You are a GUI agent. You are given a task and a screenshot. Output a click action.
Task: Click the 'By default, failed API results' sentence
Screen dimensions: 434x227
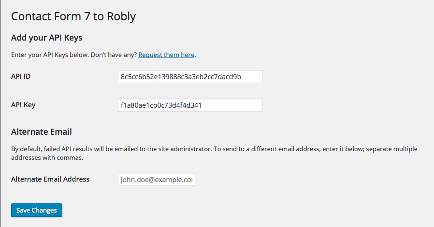tap(112, 149)
